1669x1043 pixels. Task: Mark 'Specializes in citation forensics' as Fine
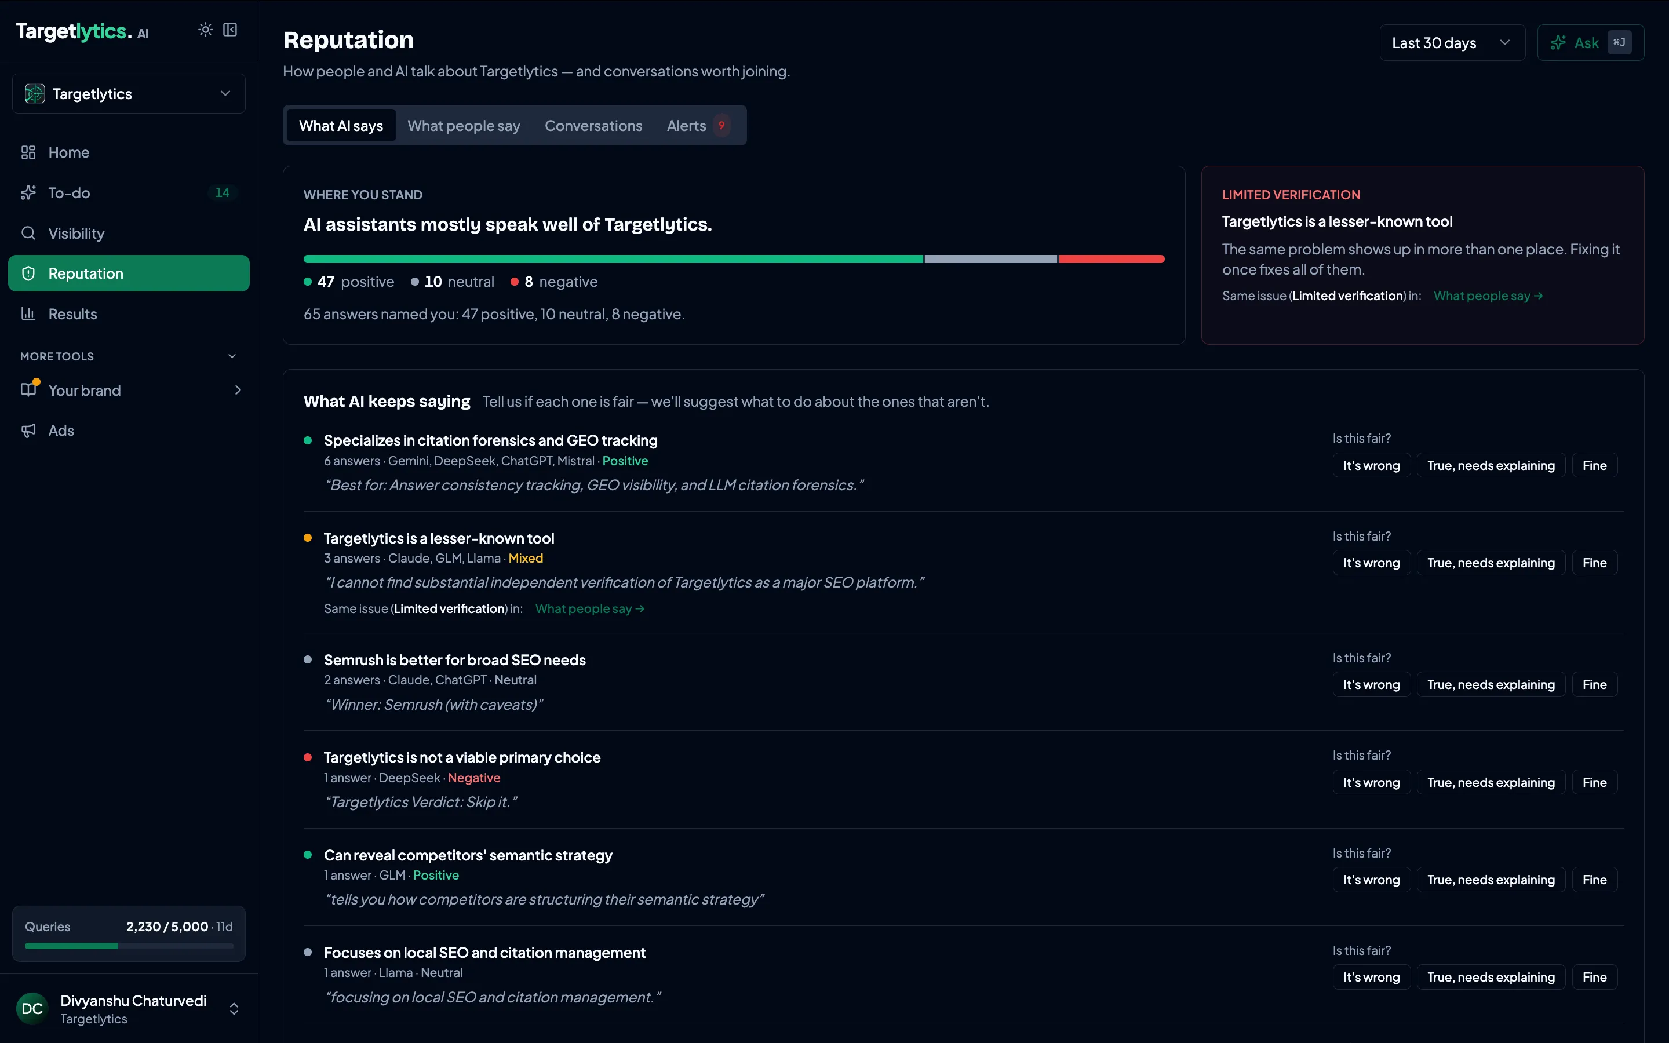pos(1594,466)
